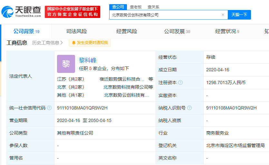Screen dimensions: 269x165
Task: Open the 公司背景 tab
Action: click(26, 31)
